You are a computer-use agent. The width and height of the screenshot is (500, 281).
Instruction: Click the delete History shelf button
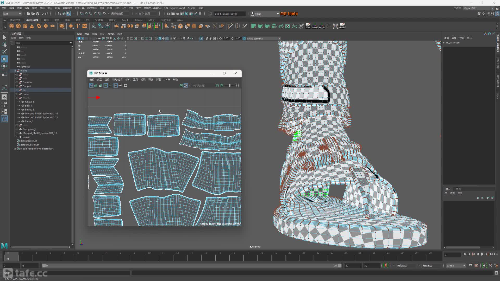coord(308,26)
